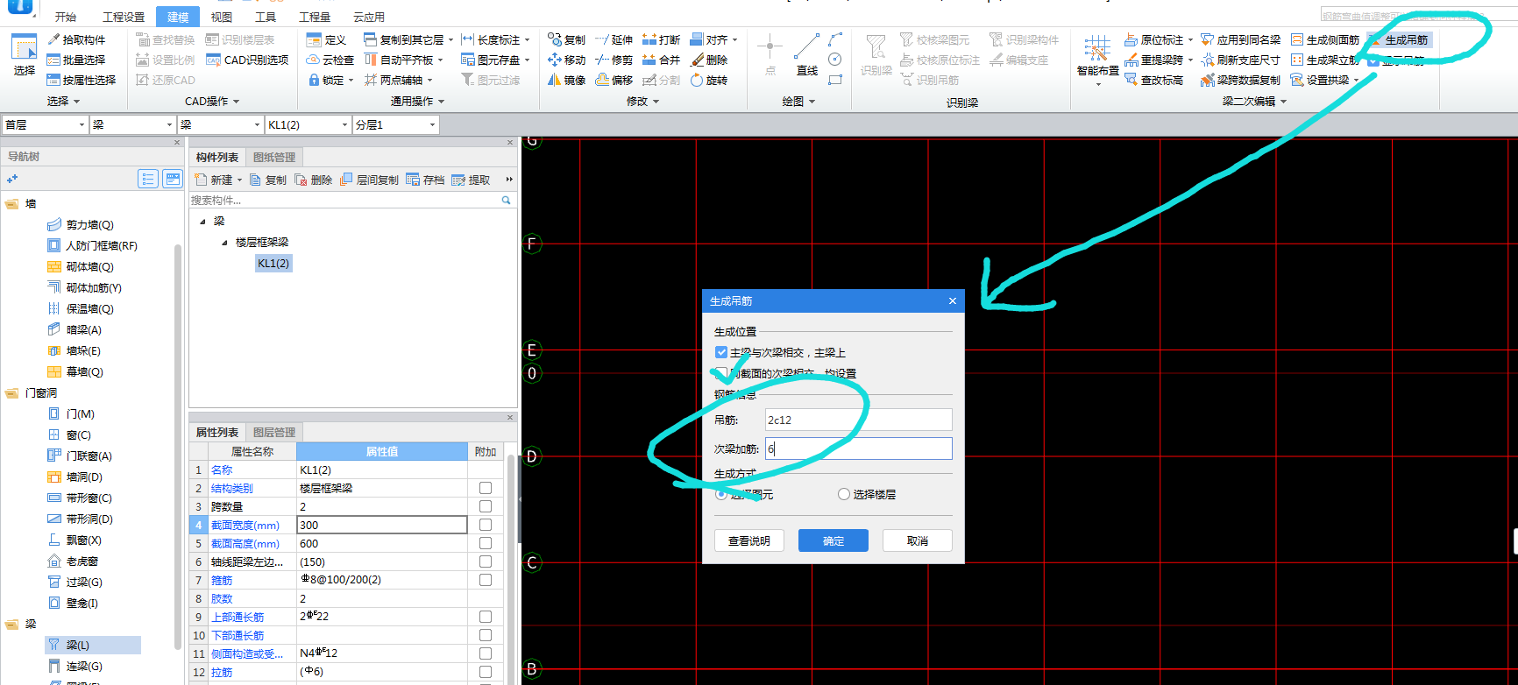Click the 原位标注 in-place annotation tool
1518x685 pixels.
pos(1159,39)
